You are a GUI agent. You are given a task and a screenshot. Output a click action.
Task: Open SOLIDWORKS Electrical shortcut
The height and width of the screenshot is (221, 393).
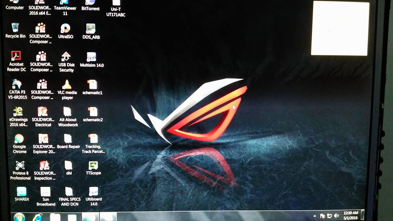tap(43, 117)
